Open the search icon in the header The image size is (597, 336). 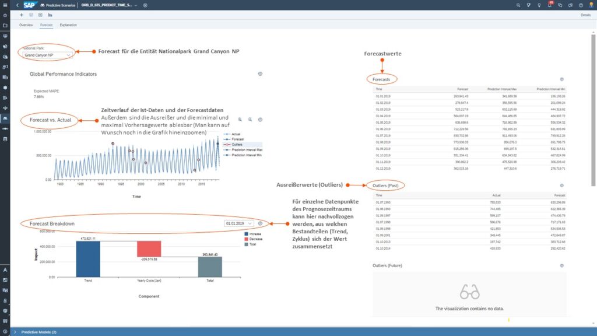point(519,5)
